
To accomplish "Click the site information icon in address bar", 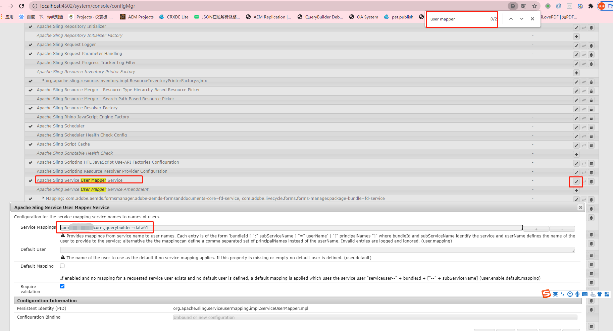I will tap(35, 6).
